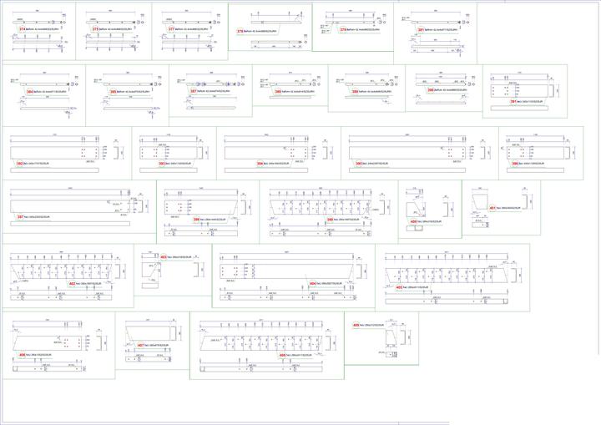Image resolution: width=601 pixels, height=425 pixels.
Task: Select the part mark 408 label
Action: pyautogui.click(x=282, y=355)
